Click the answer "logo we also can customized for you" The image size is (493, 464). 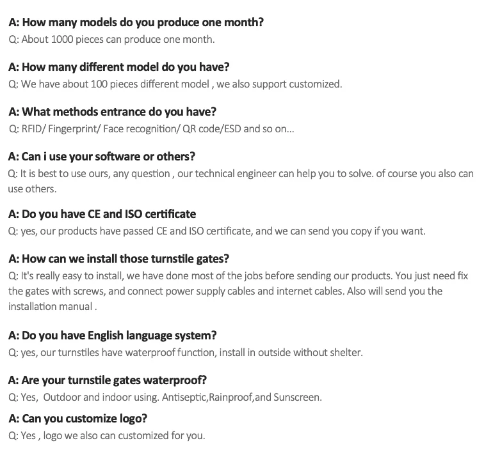pos(106,436)
